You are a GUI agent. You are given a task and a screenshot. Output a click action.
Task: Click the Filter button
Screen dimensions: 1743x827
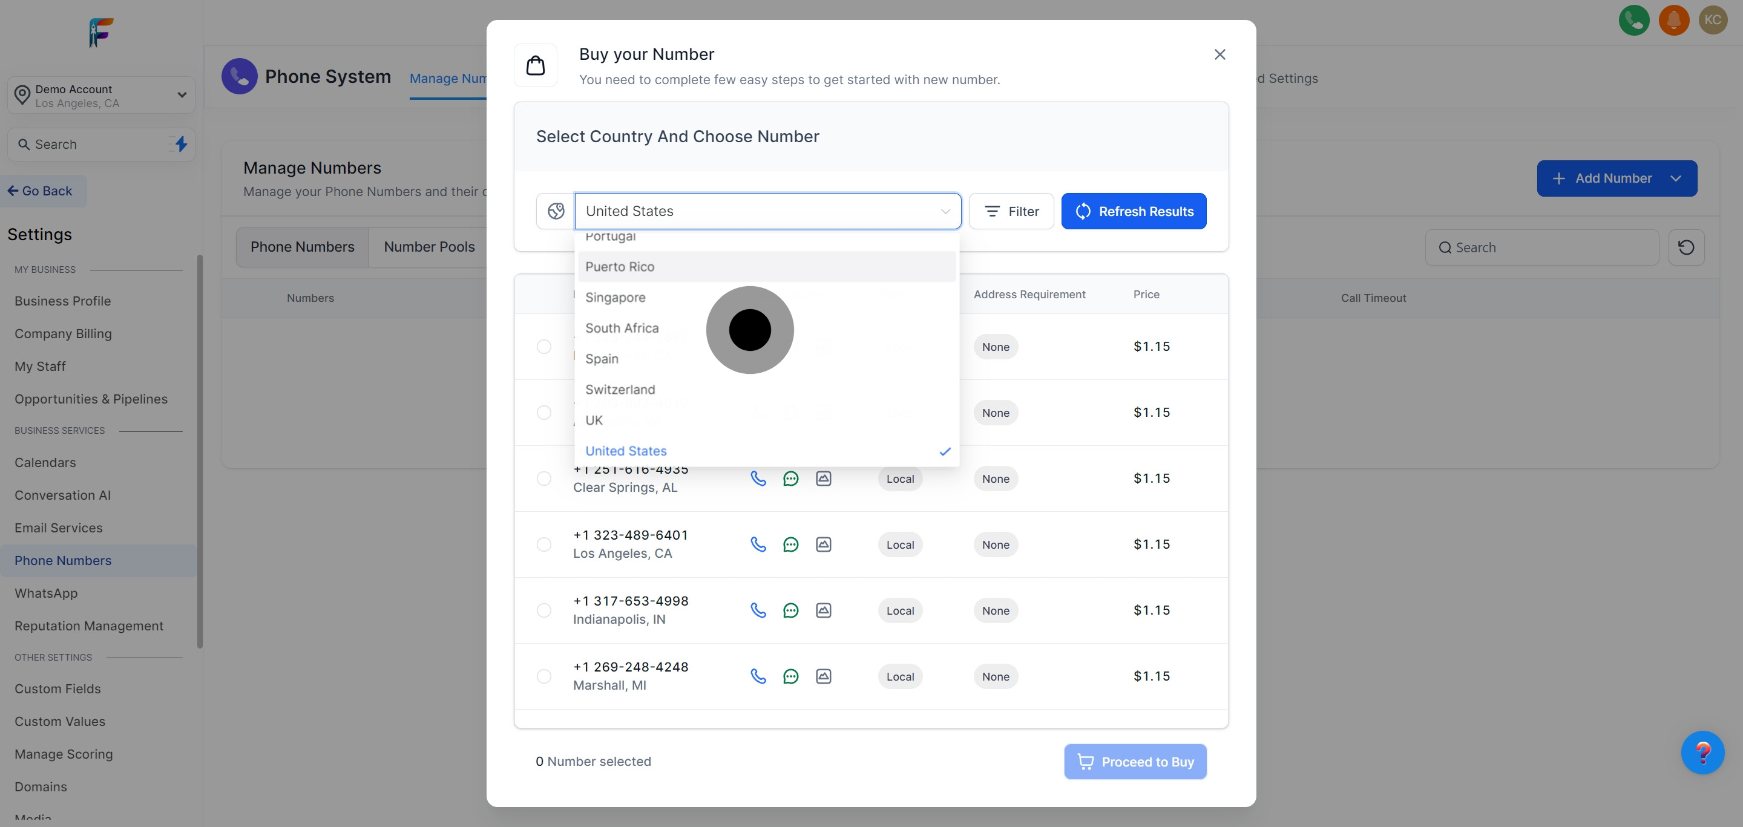(1011, 211)
